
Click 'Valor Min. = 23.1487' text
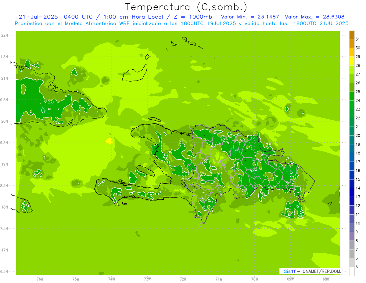pyautogui.click(x=250, y=17)
